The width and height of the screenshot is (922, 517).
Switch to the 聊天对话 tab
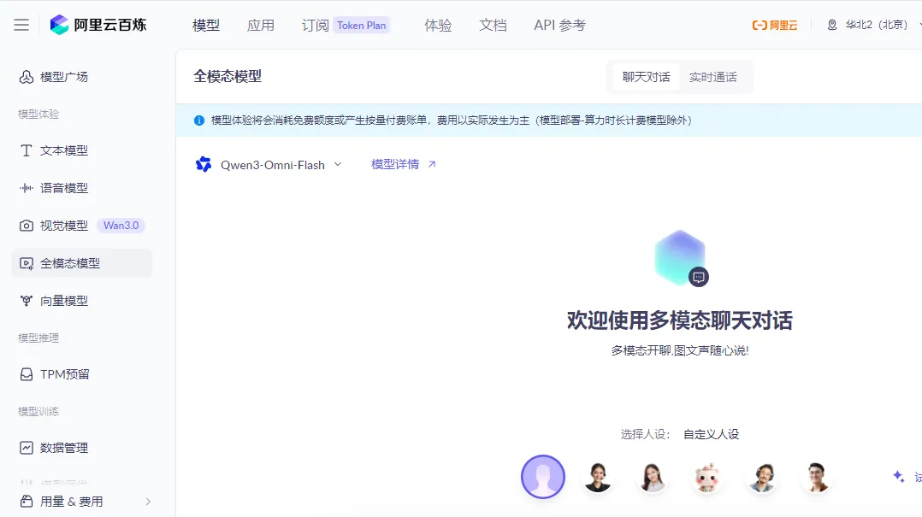647,77
